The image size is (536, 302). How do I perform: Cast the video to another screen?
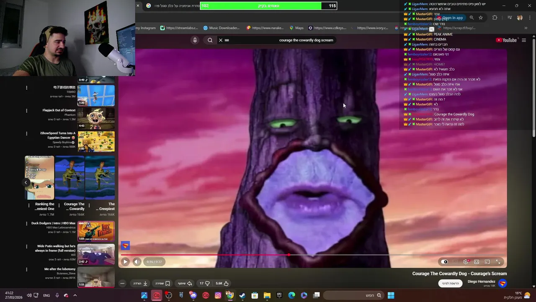487,262
